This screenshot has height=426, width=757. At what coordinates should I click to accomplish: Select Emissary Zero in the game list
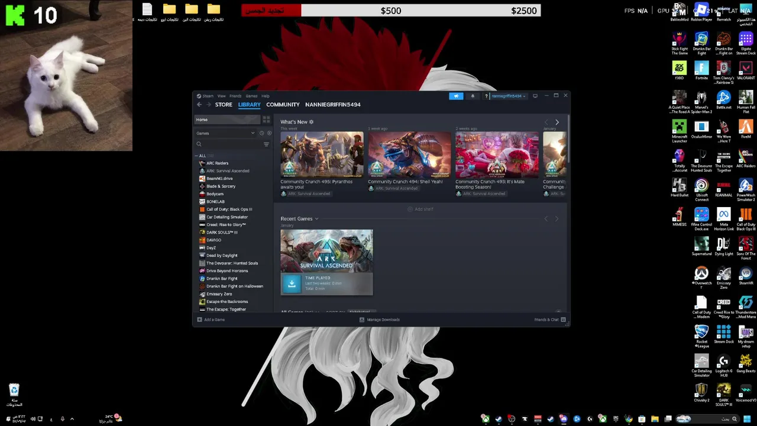tap(219, 294)
